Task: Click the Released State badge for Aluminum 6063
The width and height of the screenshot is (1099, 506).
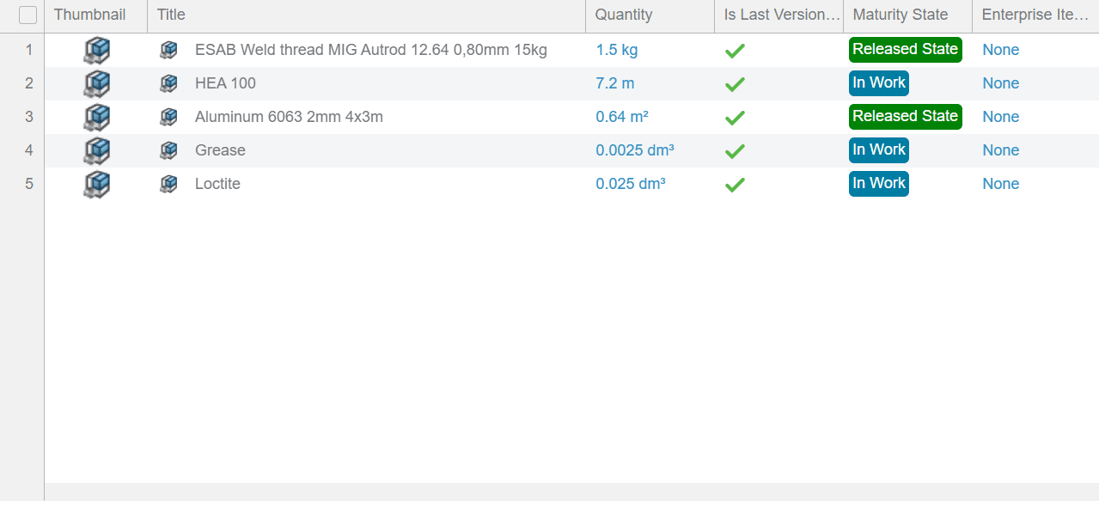Action: (x=905, y=117)
